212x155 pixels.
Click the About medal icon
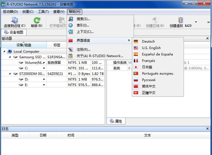coord(70,56)
